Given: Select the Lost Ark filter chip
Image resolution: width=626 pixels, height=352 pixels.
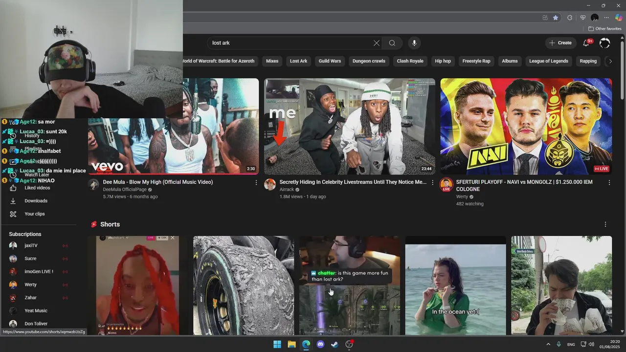Looking at the screenshot, I should (298, 61).
